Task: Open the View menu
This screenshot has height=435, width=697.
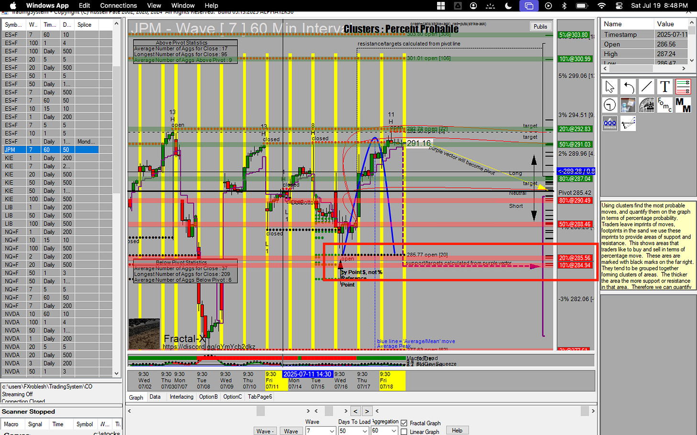Action: click(x=154, y=6)
